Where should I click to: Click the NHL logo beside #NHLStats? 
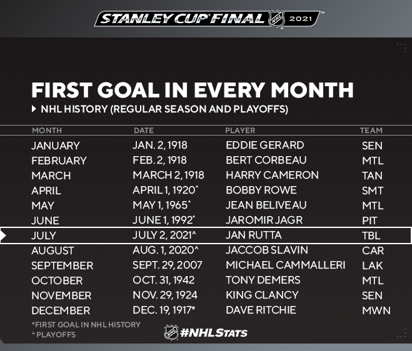pos(171,333)
